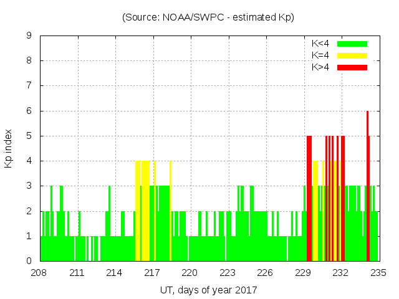Screen dimensions: 399x299
Task: Click the x-axis tick label 208
Action: 40,272
